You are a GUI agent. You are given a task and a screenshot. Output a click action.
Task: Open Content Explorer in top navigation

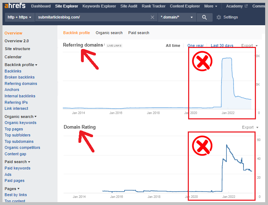(x=185, y=6)
